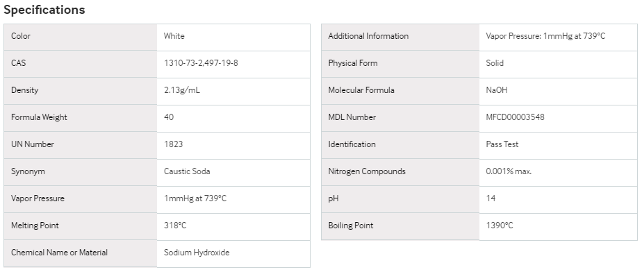The height and width of the screenshot is (272, 642).
Task: Click the Boiling Point value 1390°C
Action: point(499,226)
